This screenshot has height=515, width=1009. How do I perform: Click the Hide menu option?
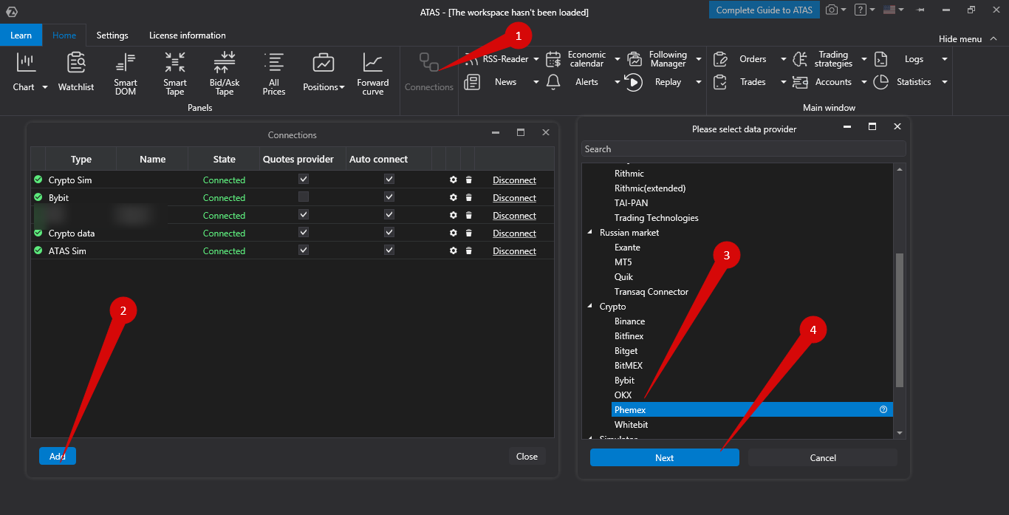[966, 38]
